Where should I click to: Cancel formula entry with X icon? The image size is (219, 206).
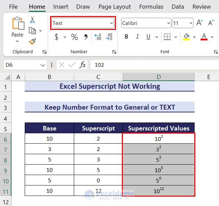(x=62, y=65)
